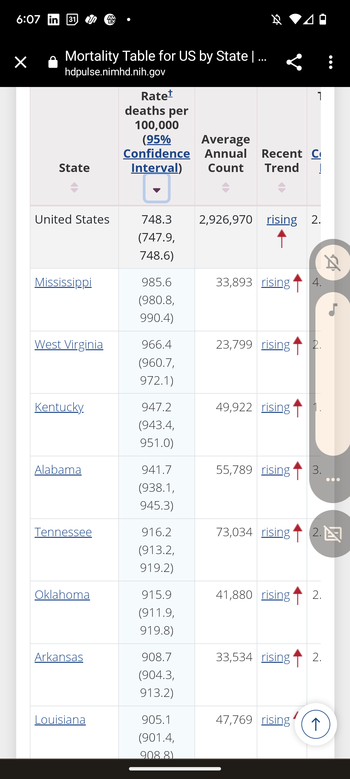Tap the share icon in toolbar
Image resolution: width=350 pixels, height=779 pixels.
point(294,62)
